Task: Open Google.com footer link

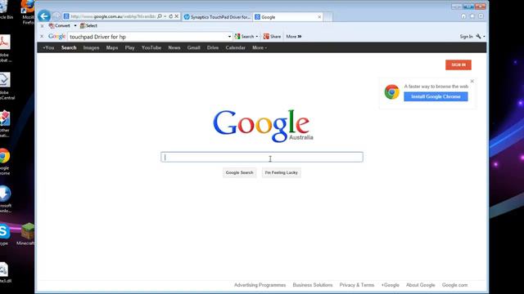Action: pyautogui.click(x=455, y=285)
